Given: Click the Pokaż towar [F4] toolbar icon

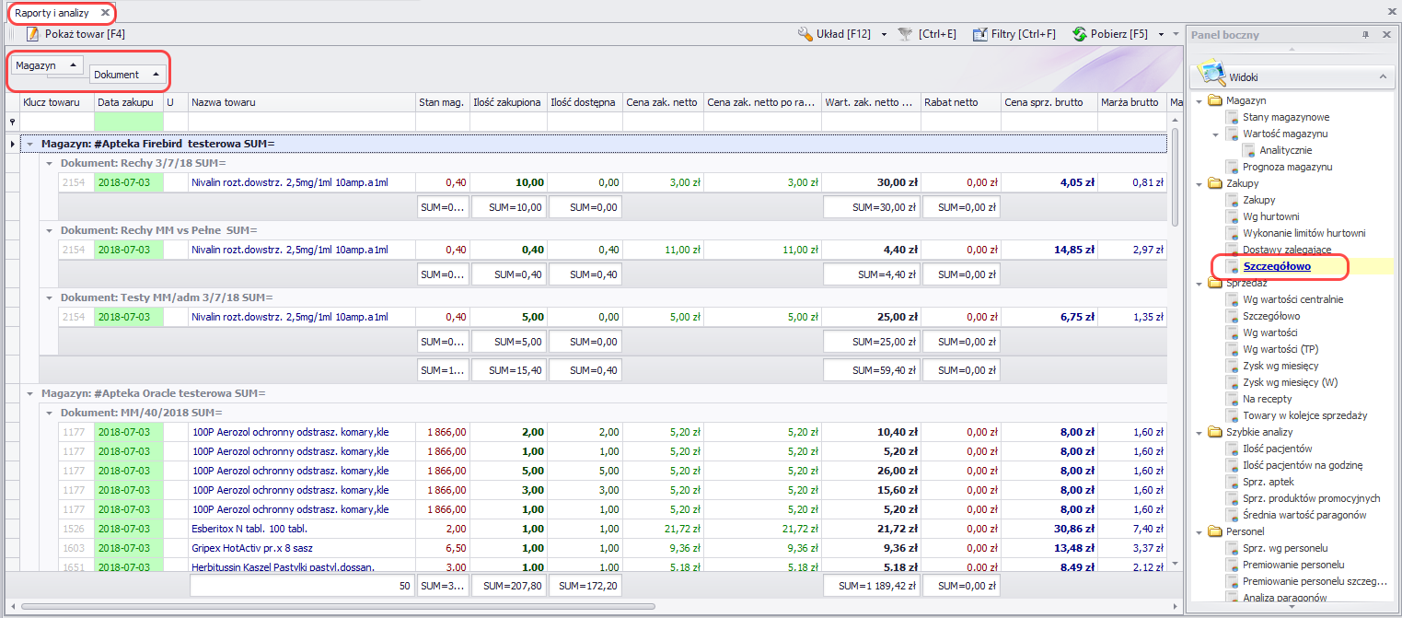Looking at the screenshot, I should (33, 34).
